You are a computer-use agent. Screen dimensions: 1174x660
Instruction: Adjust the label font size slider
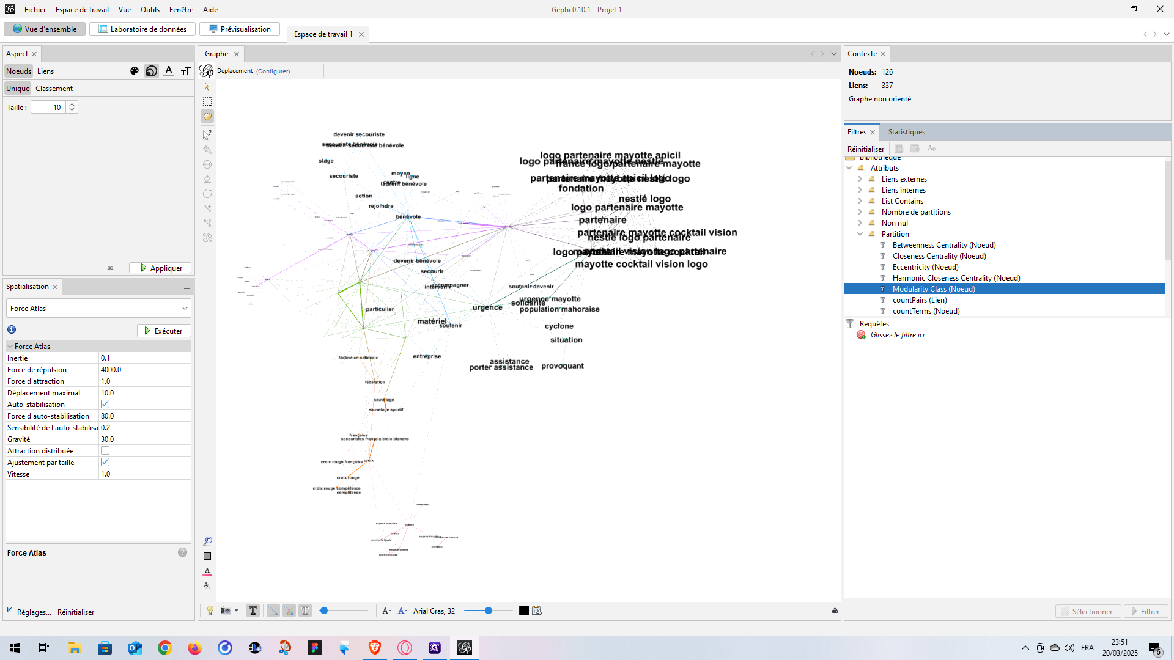pyautogui.click(x=489, y=610)
